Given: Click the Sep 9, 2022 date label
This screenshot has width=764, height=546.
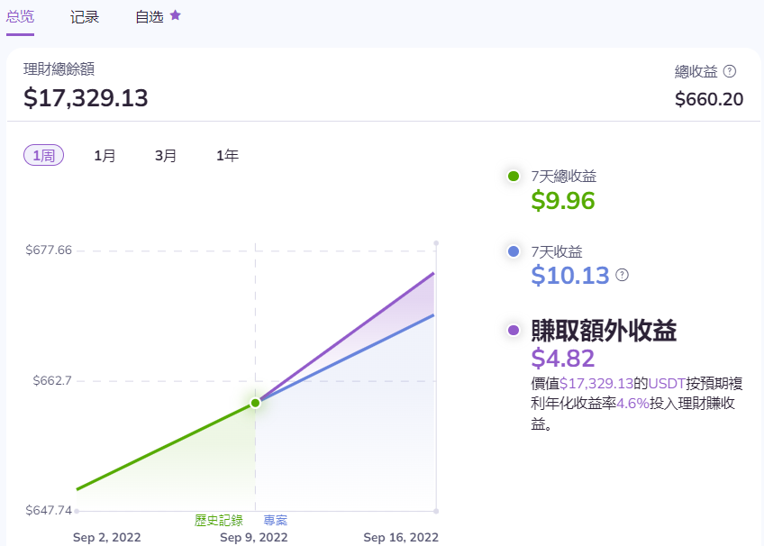Looking at the screenshot, I should [254, 537].
